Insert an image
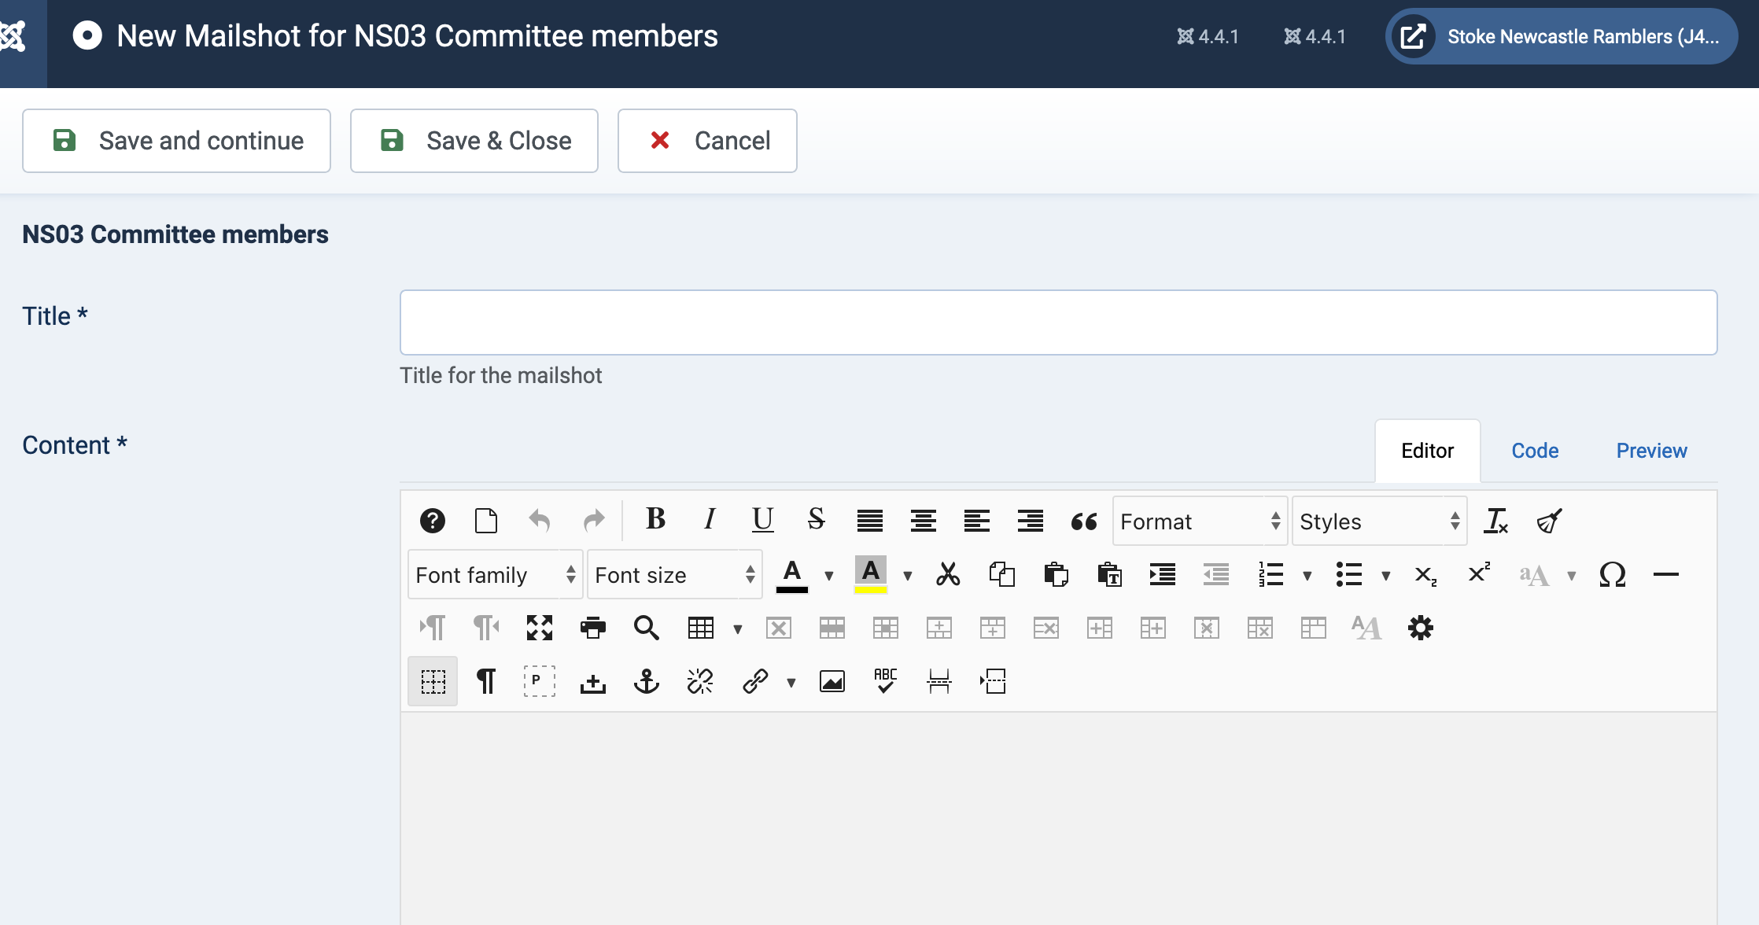The width and height of the screenshot is (1759, 925). tap(832, 681)
